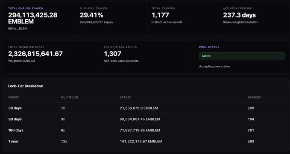
Task: Click the PERIOD column header
Action: click(x=14, y=97)
